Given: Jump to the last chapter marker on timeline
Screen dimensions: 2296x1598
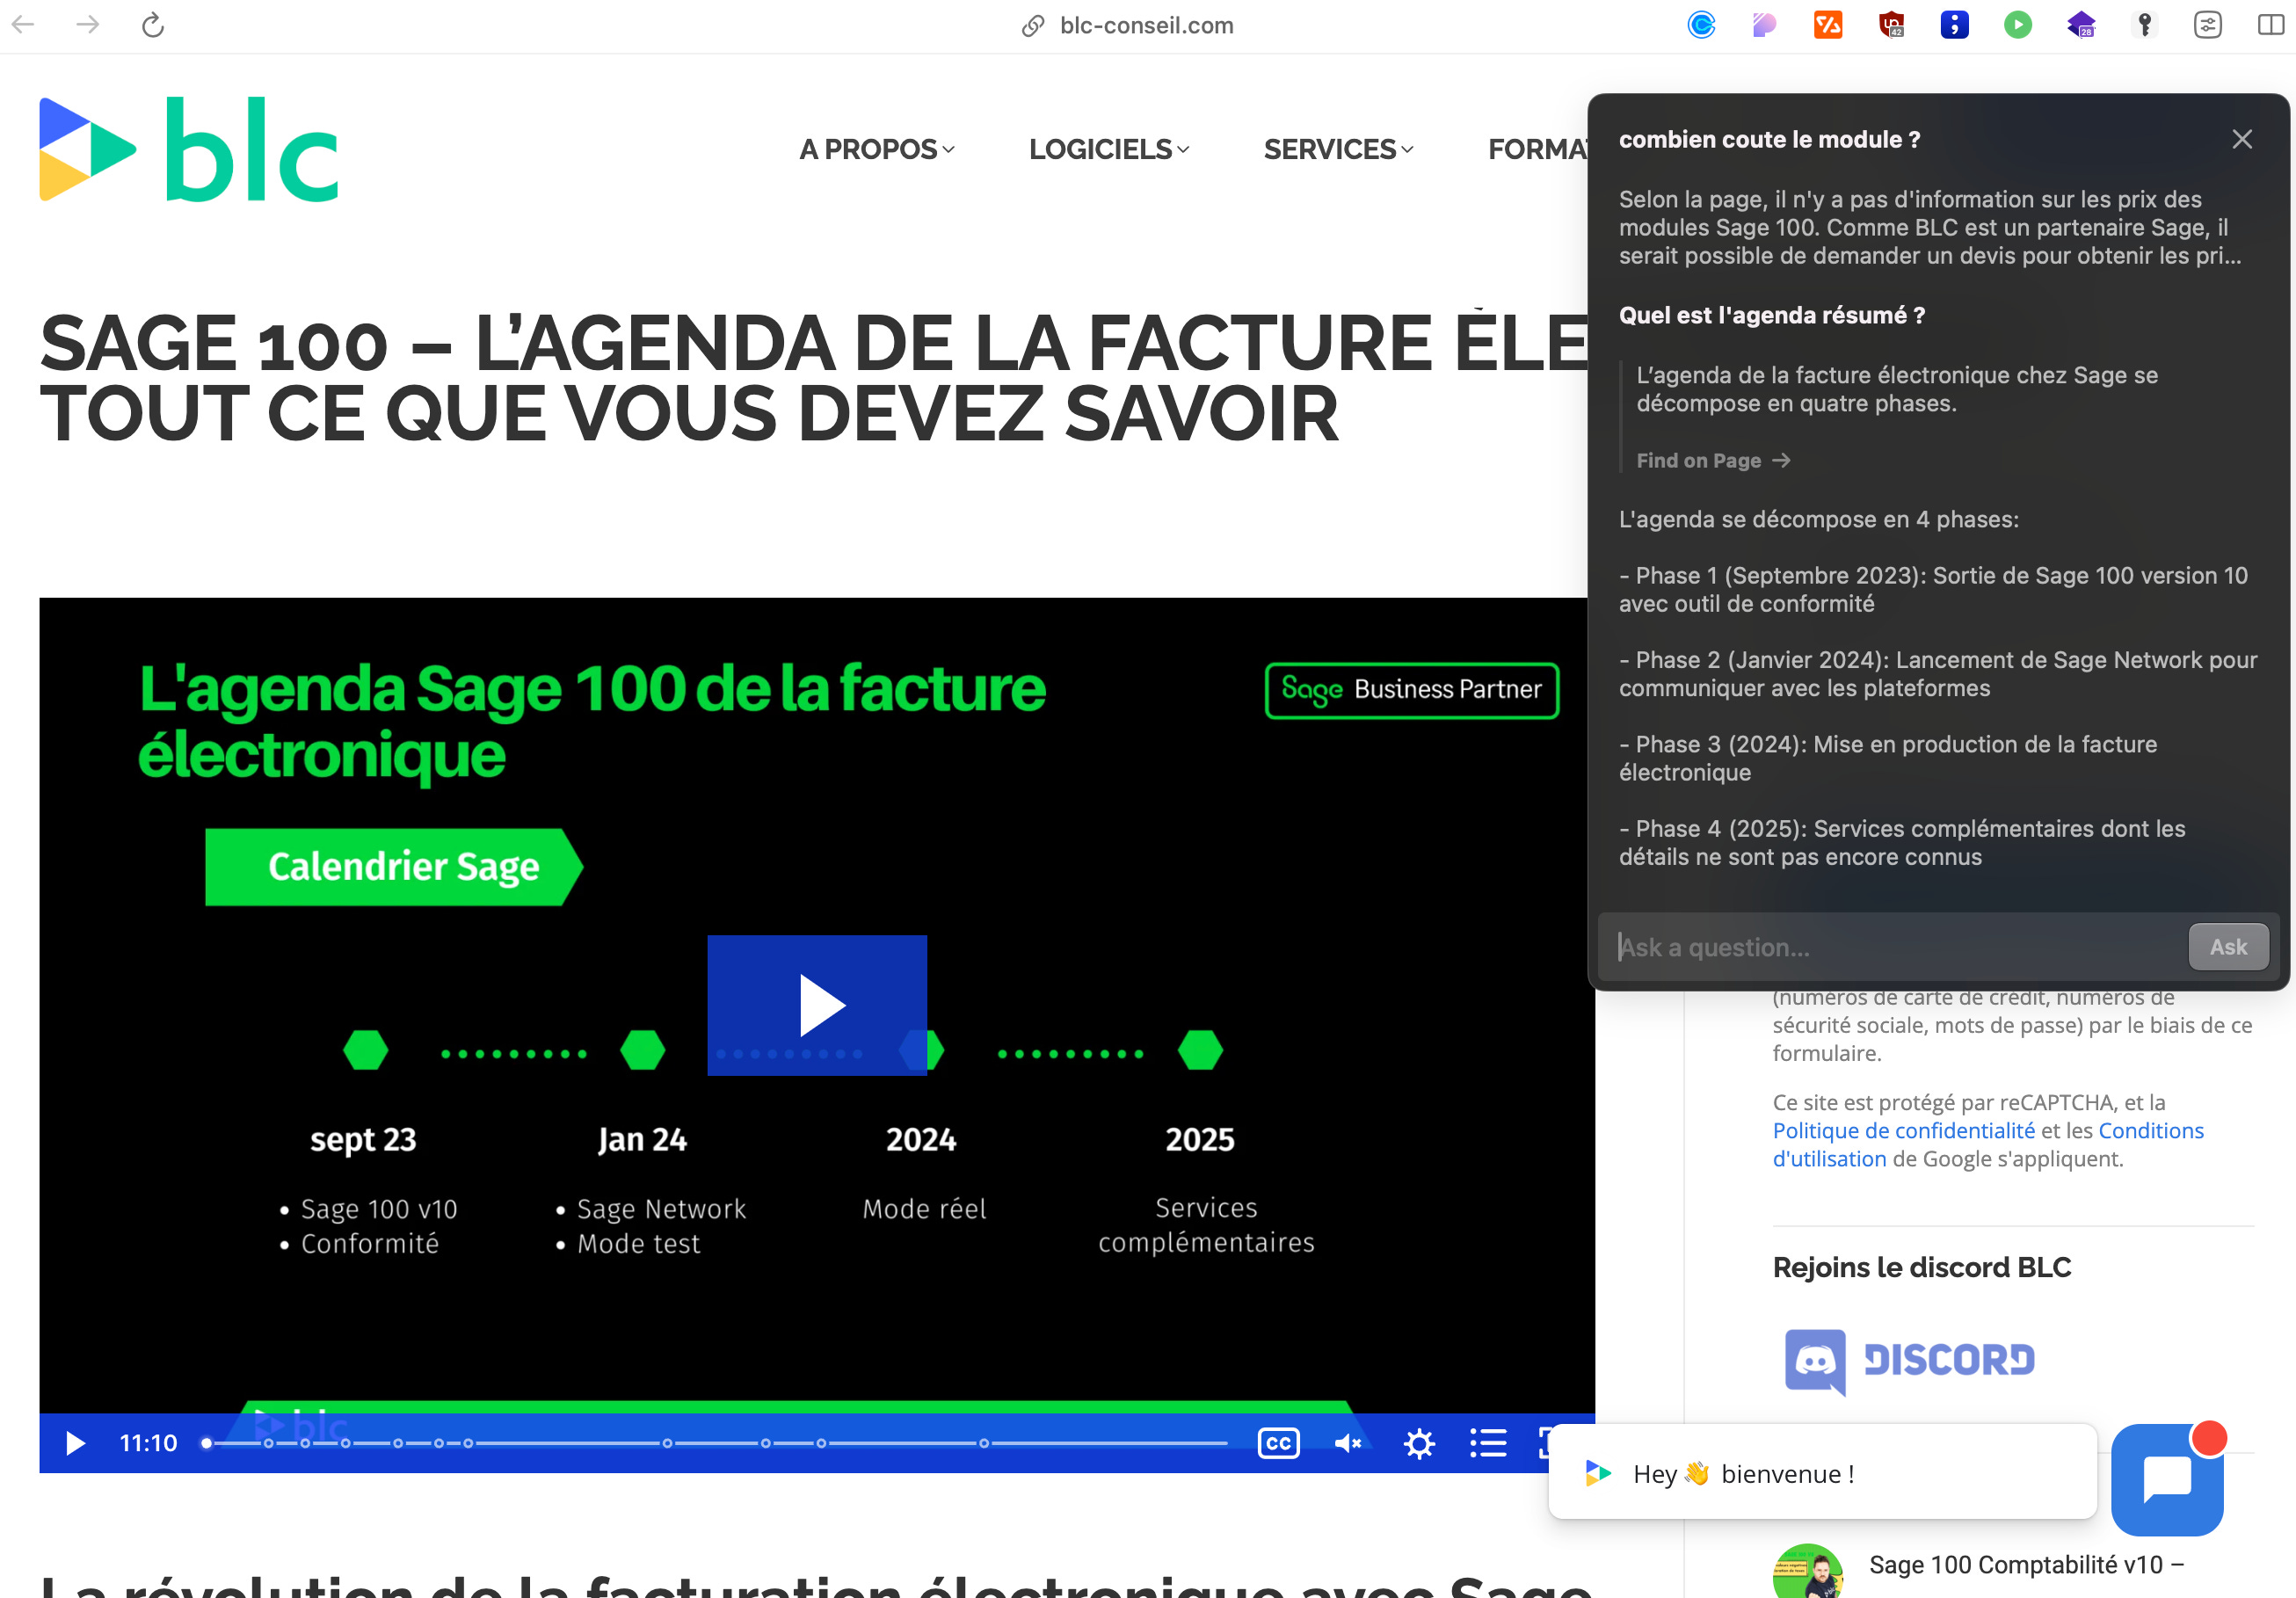Looking at the screenshot, I should [984, 1443].
